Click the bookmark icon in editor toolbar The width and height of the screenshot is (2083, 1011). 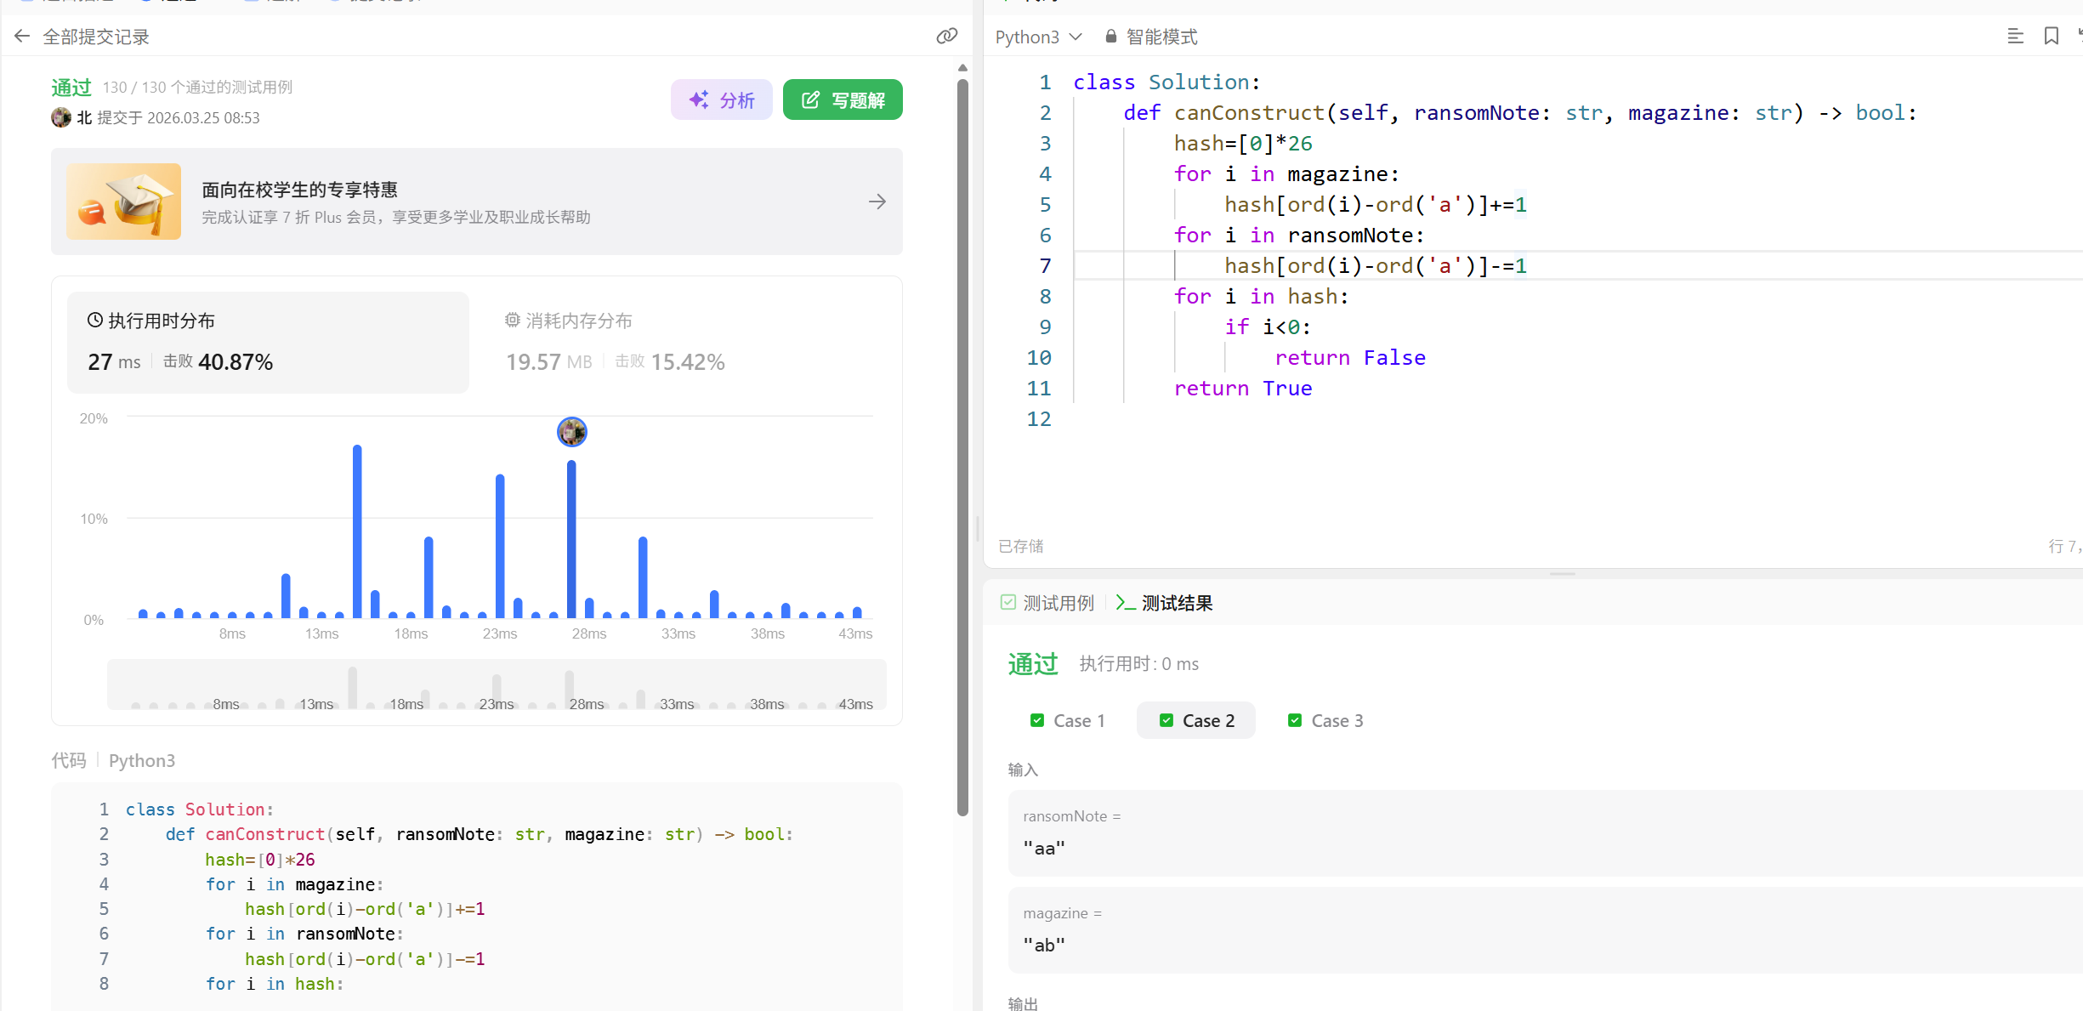click(2051, 37)
